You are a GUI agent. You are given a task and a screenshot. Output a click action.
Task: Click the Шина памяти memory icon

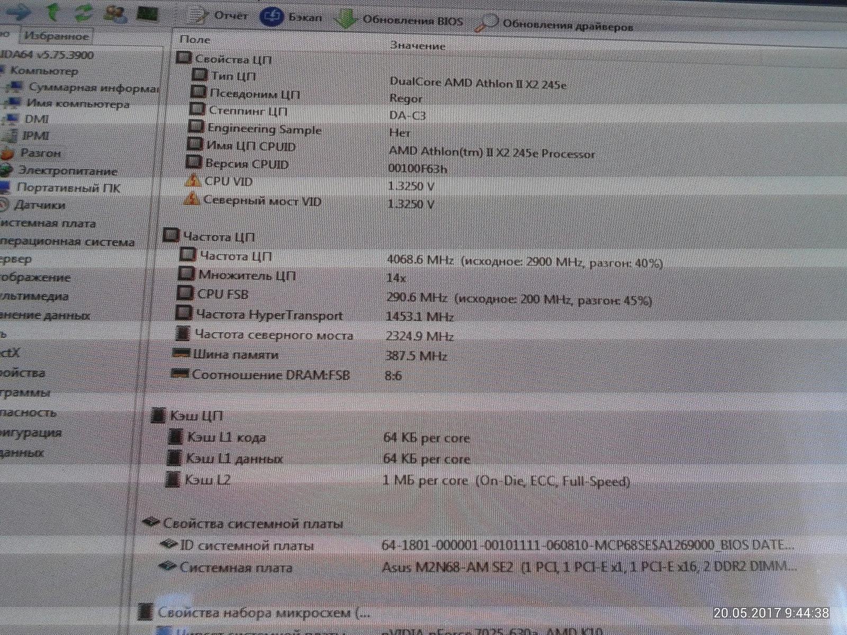pyautogui.click(x=181, y=353)
